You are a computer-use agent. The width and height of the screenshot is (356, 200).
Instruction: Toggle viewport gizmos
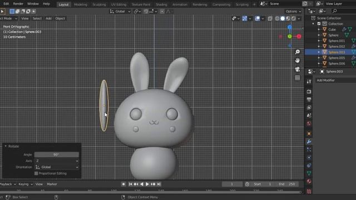[x=245, y=18]
